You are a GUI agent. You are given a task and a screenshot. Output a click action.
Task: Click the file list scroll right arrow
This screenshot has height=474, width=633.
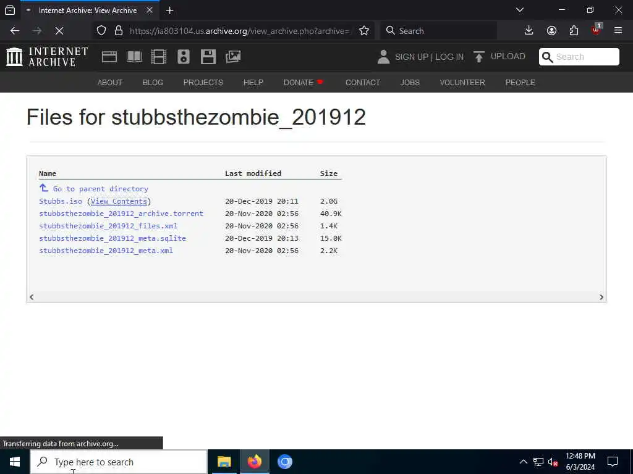click(x=601, y=297)
